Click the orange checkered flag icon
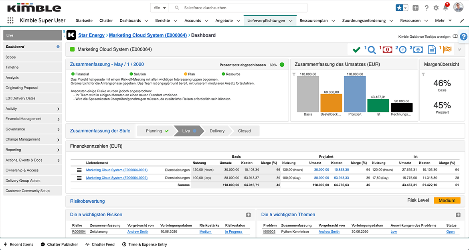 point(447,49)
